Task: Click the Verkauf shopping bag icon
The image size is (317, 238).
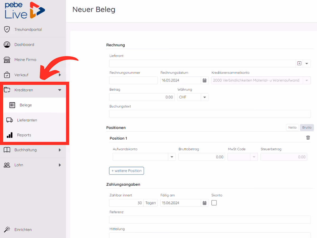Action: tap(7, 75)
